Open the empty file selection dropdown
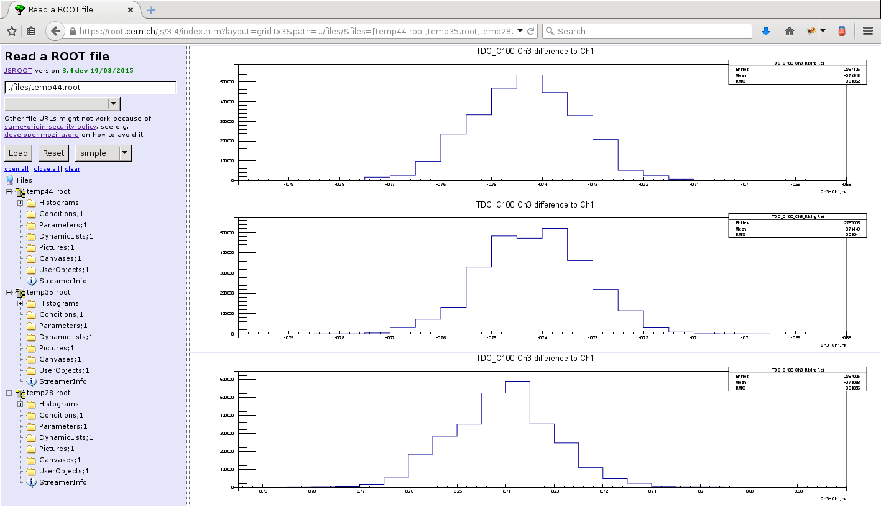The width and height of the screenshot is (881, 507). (62, 104)
